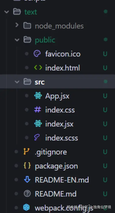Viewport: 115px width, 213px height.
Task: Click the React atom icon next to App.jsx
Action: pyautogui.click(x=38, y=96)
